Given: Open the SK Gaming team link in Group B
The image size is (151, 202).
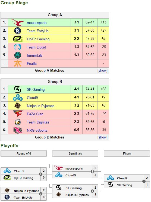Looking at the screenshot, I should pos(36,89).
